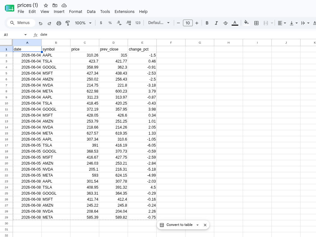
Task: Rename the prices (1) document title
Action: pos(27,5)
